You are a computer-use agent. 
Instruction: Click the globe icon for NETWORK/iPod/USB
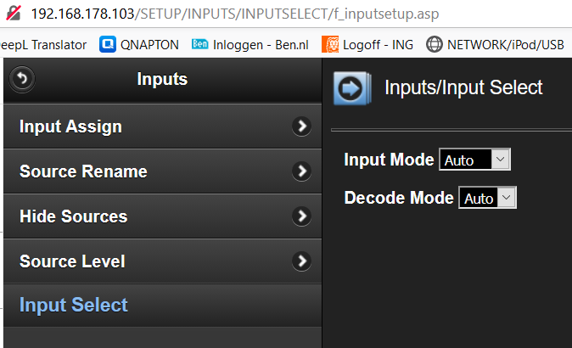435,44
